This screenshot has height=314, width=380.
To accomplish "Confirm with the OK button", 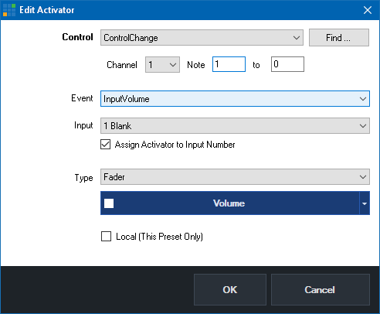I will pyautogui.click(x=230, y=289).
